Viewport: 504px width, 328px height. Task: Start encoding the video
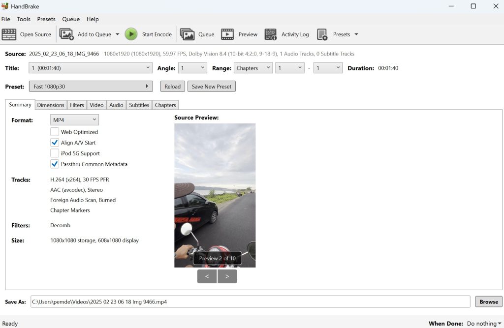point(149,34)
